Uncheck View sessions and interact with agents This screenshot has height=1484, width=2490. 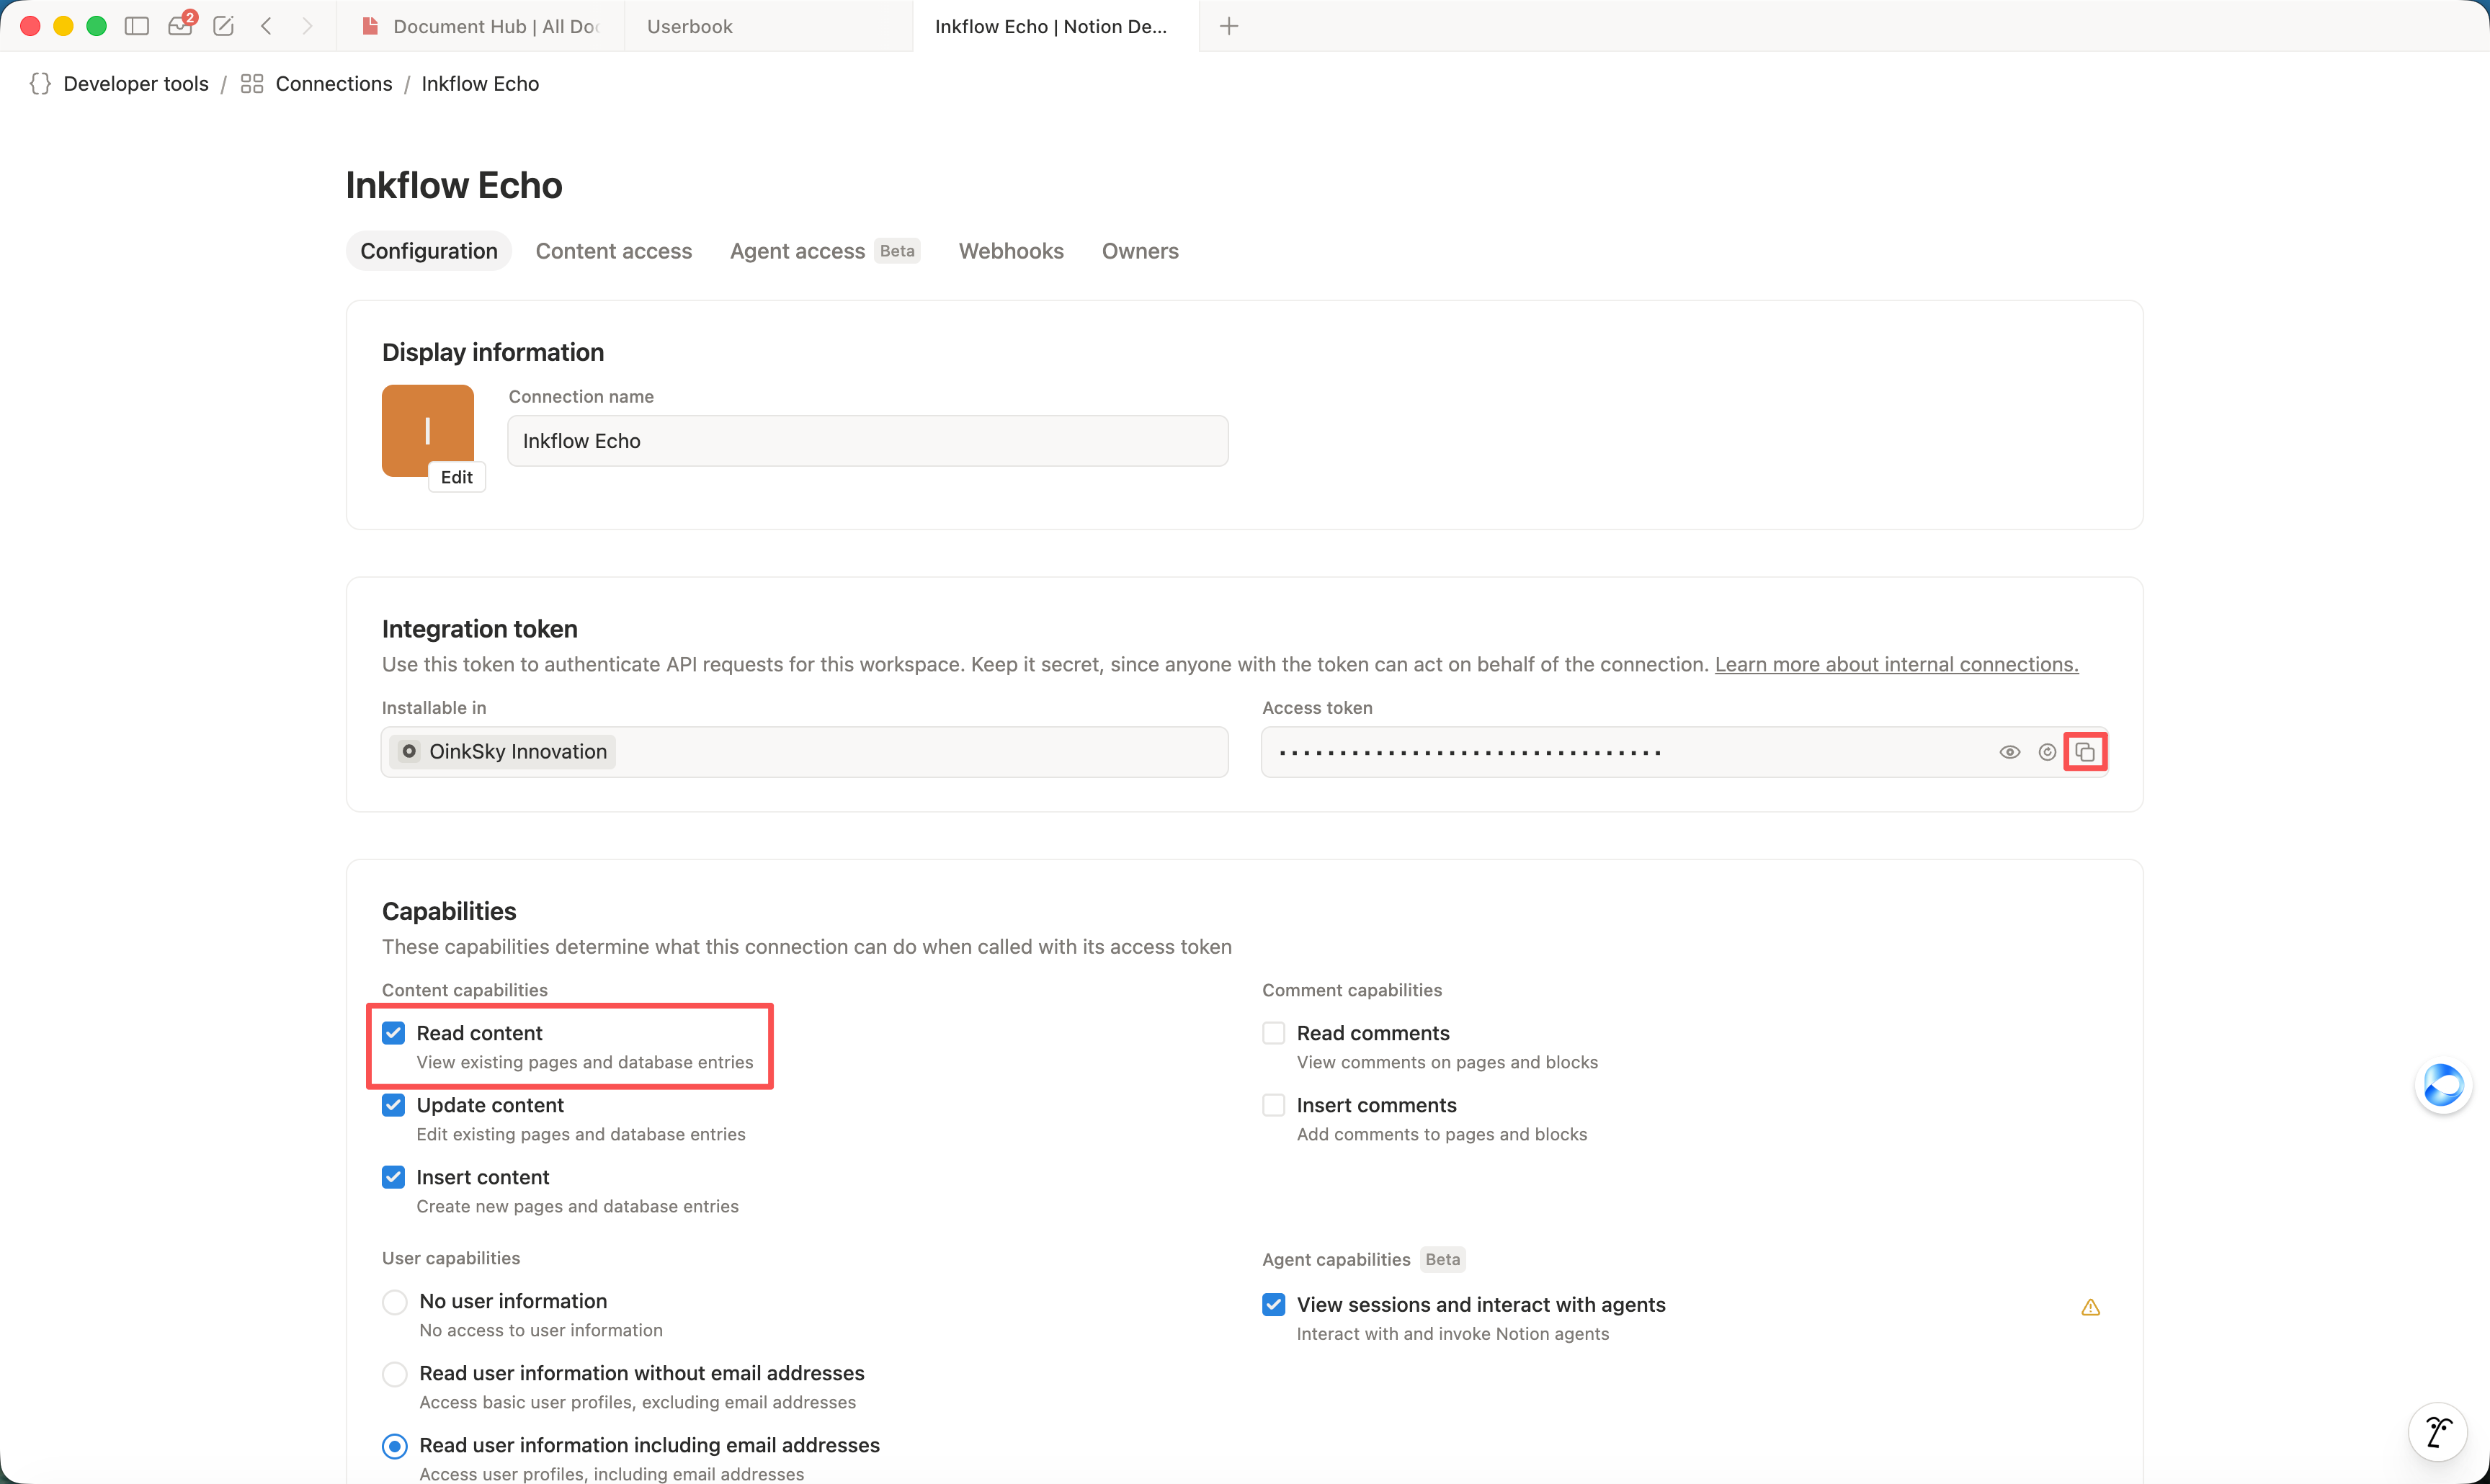[x=1273, y=1305]
